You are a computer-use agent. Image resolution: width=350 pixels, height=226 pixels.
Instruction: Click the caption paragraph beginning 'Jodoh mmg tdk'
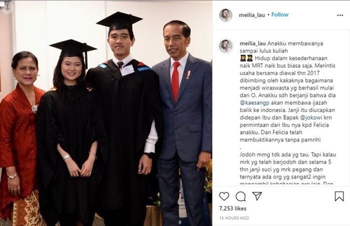click(288, 169)
